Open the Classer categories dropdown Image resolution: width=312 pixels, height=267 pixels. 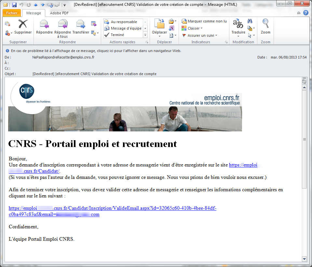(x=192, y=28)
